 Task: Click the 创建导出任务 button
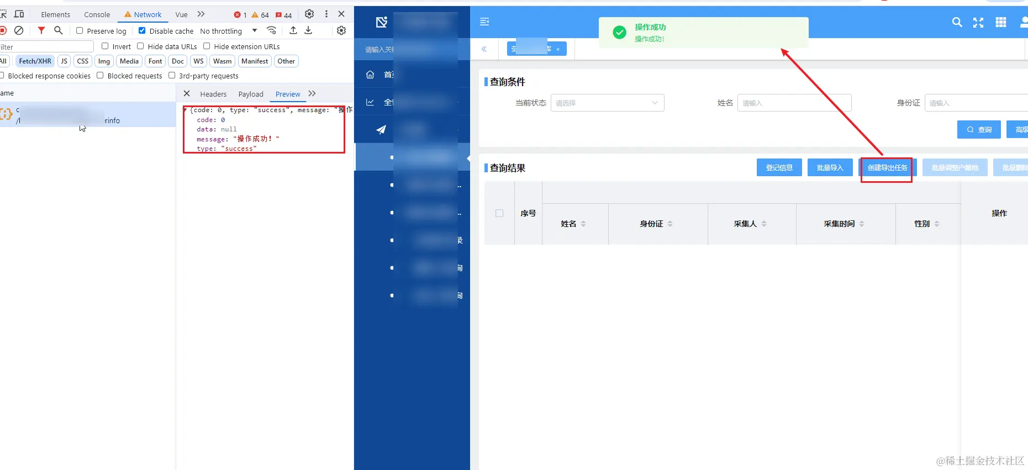887,167
